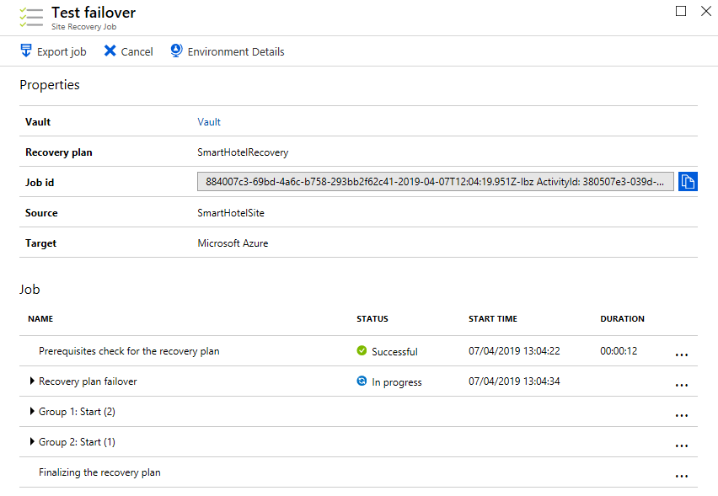Click the Cancel X icon
The height and width of the screenshot is (496, 718).
pyautogui.click(x=110, y=51)
